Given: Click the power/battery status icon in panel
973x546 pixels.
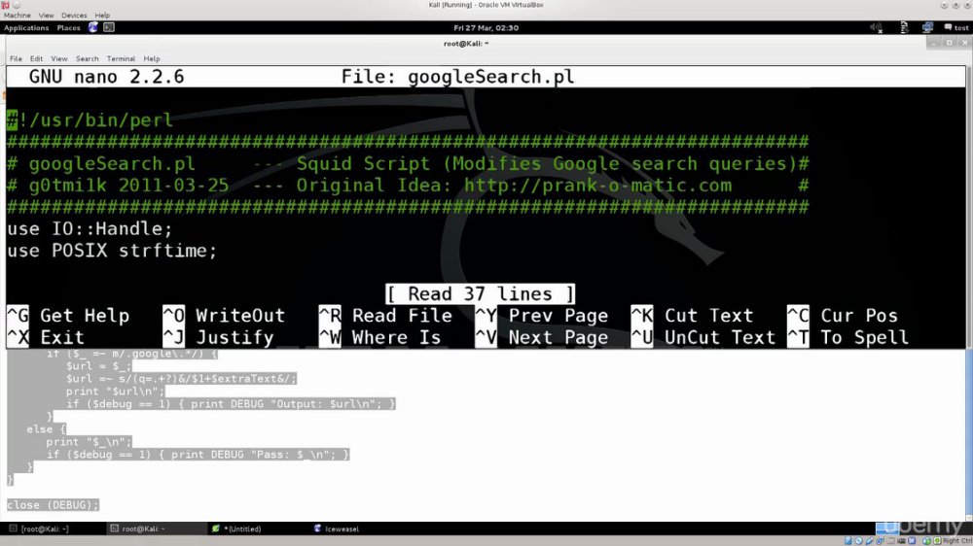Looking at the screenshot, I should [x=904, y=27].
